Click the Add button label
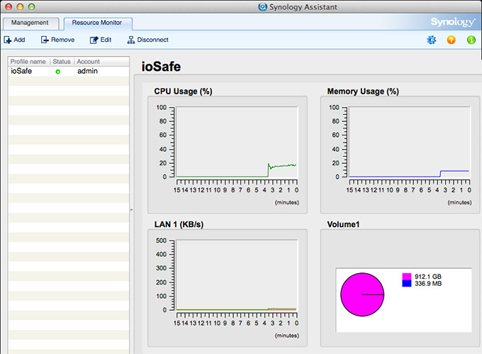Screen dimensions: 482x354 pyautogui.click(x=19, y=40)
